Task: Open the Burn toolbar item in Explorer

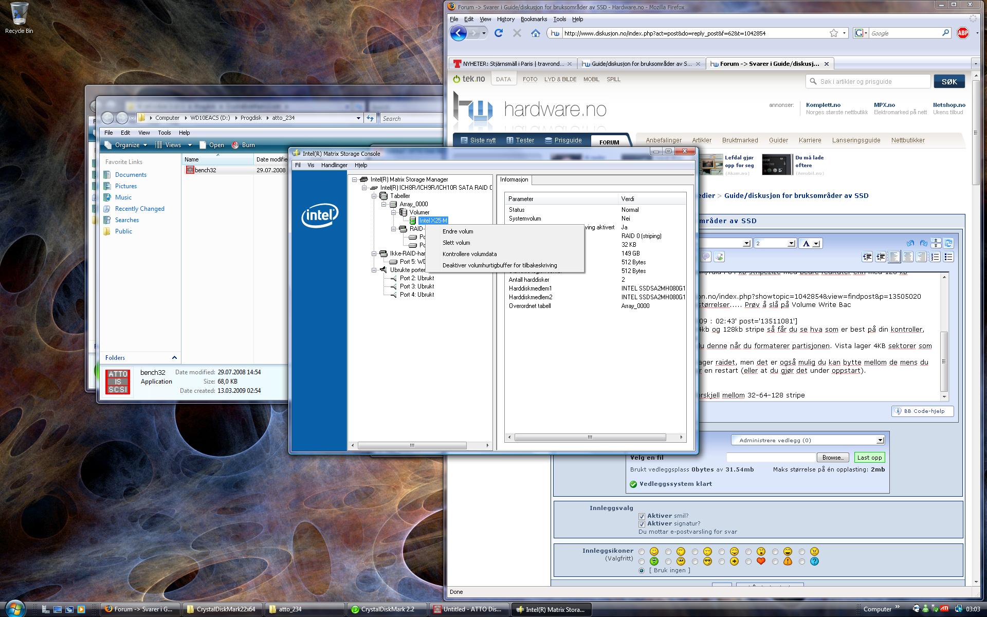Action: [x=243, y=145]
